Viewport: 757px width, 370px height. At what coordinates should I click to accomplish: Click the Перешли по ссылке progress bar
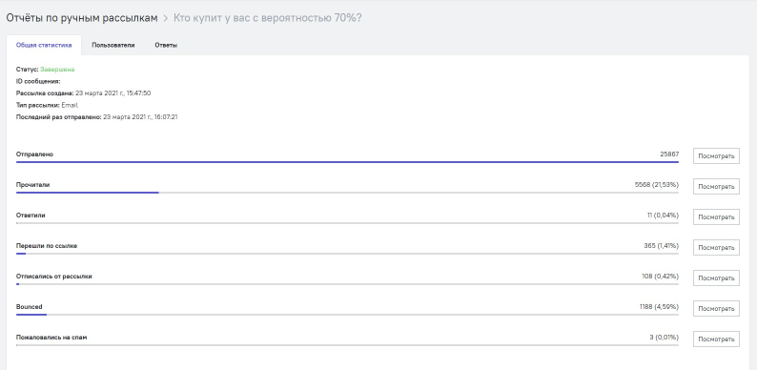pos(347,253)
